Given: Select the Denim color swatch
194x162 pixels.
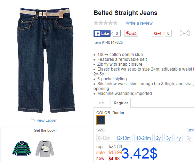Looking at the screenshot, I should 101,120.
